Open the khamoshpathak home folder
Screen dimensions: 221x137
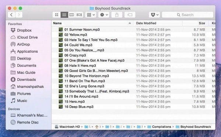coord(27,87)
